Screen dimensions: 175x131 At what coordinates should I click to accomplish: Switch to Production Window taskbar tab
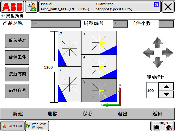tap(37, 126)
